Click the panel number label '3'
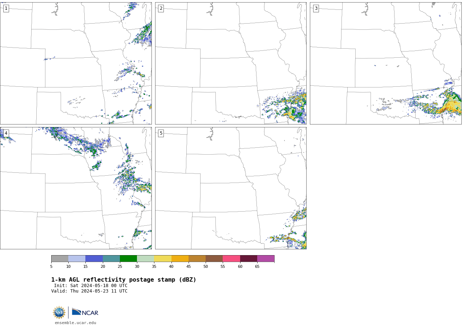 pos(316,8)
